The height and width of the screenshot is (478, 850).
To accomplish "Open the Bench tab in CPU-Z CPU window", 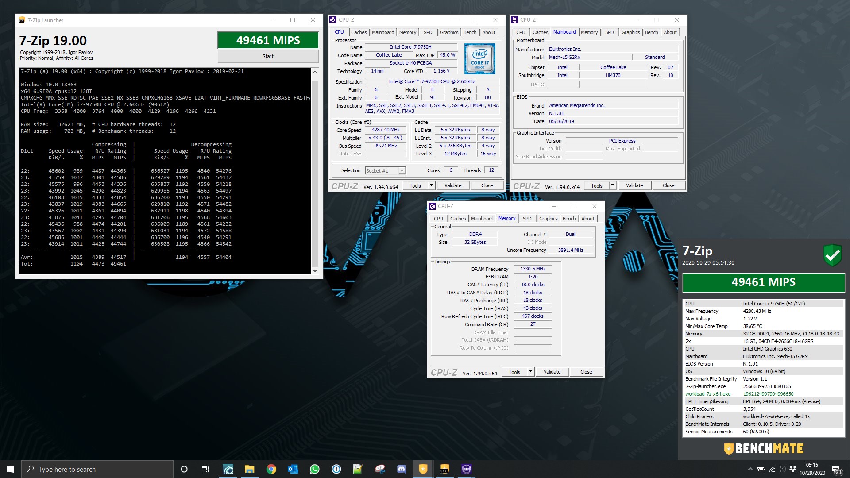I will (470, 32).
